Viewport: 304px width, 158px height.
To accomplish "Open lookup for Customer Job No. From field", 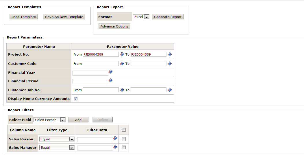I will pos(122,90).
